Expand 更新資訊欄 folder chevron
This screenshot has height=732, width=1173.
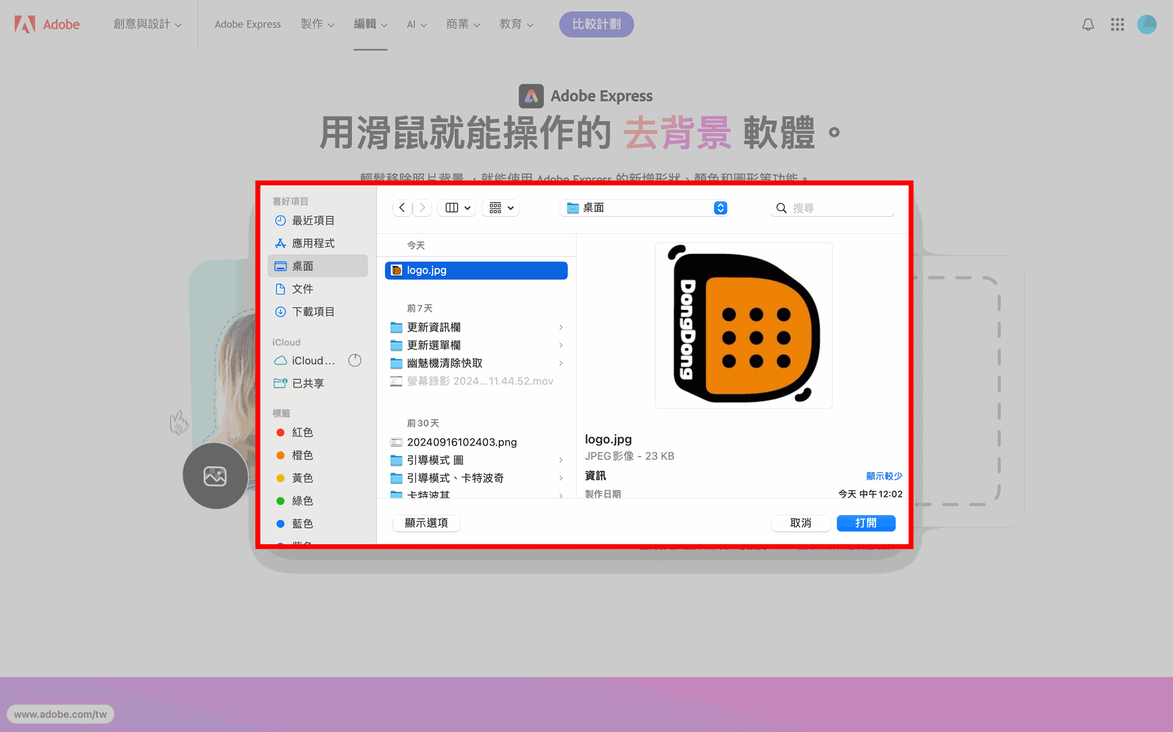coord(561,327)
